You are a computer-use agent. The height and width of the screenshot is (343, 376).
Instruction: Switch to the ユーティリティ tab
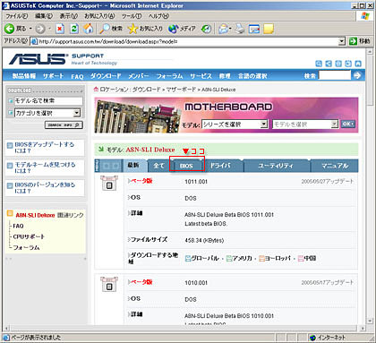[276, 166]
